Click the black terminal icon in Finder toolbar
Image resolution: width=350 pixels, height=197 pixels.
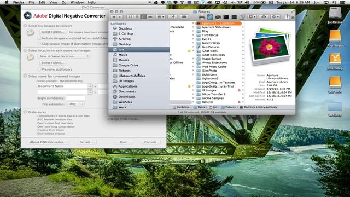[226, 17]
